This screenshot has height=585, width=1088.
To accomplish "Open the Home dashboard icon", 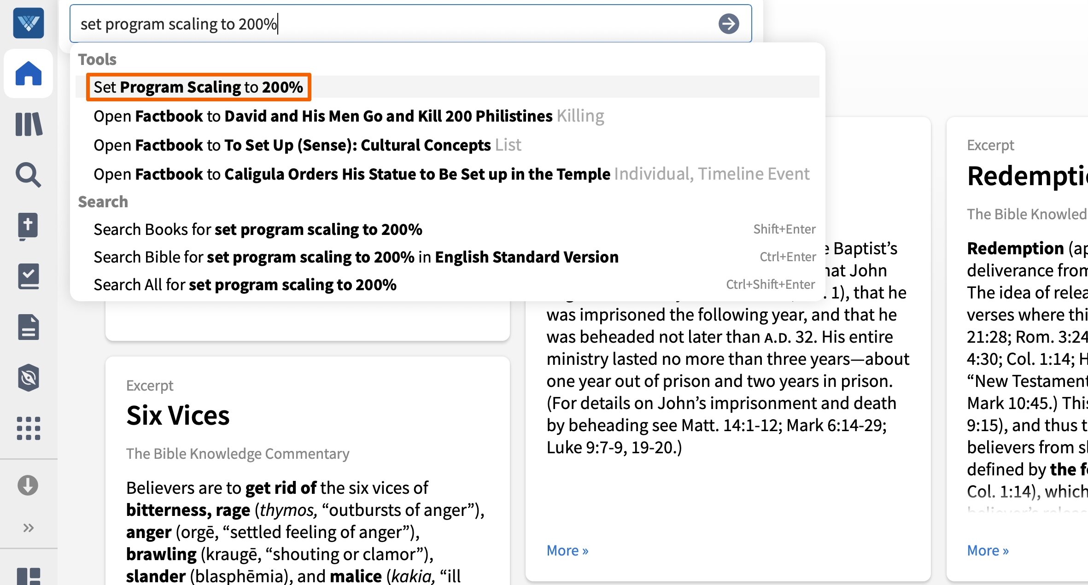I will click(x=29, y=74).
